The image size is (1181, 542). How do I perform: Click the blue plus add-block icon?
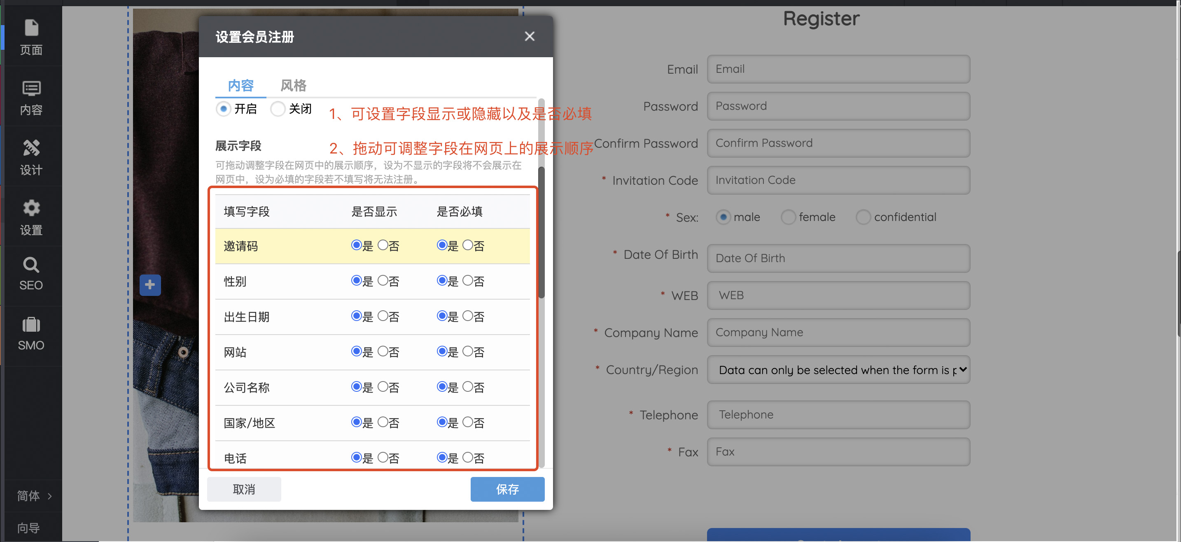tap(150, 285)
